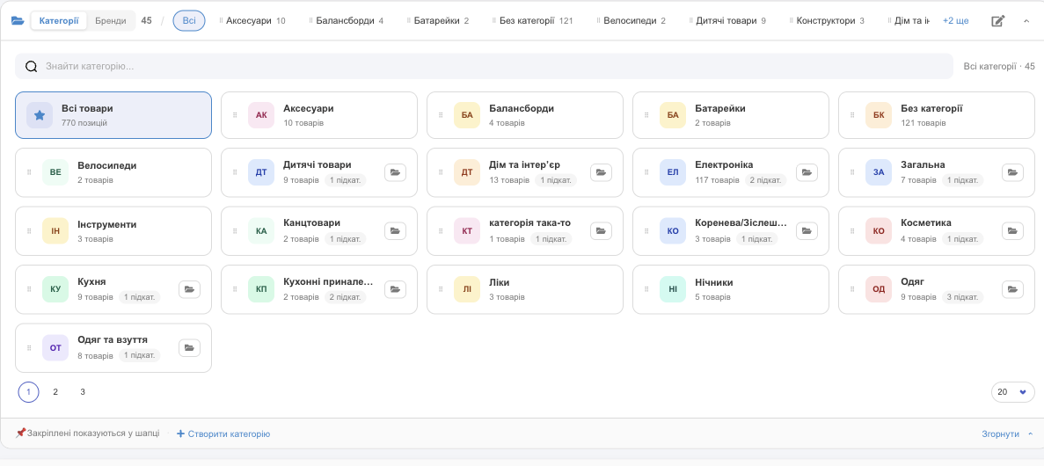Click 117 товарів on Електроніка card
This screenshot has height=466, width=1044.
pos(717,180)
